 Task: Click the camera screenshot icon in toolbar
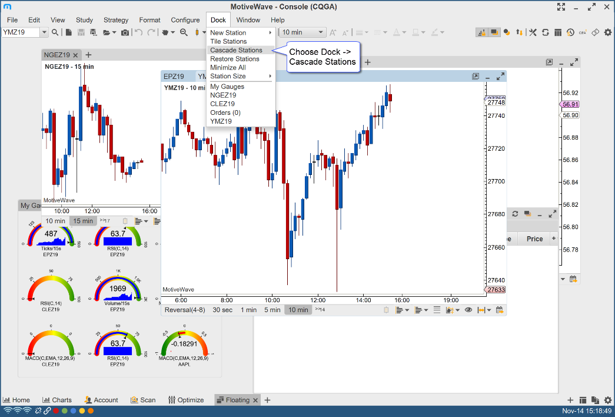click(x=125, y=32)
